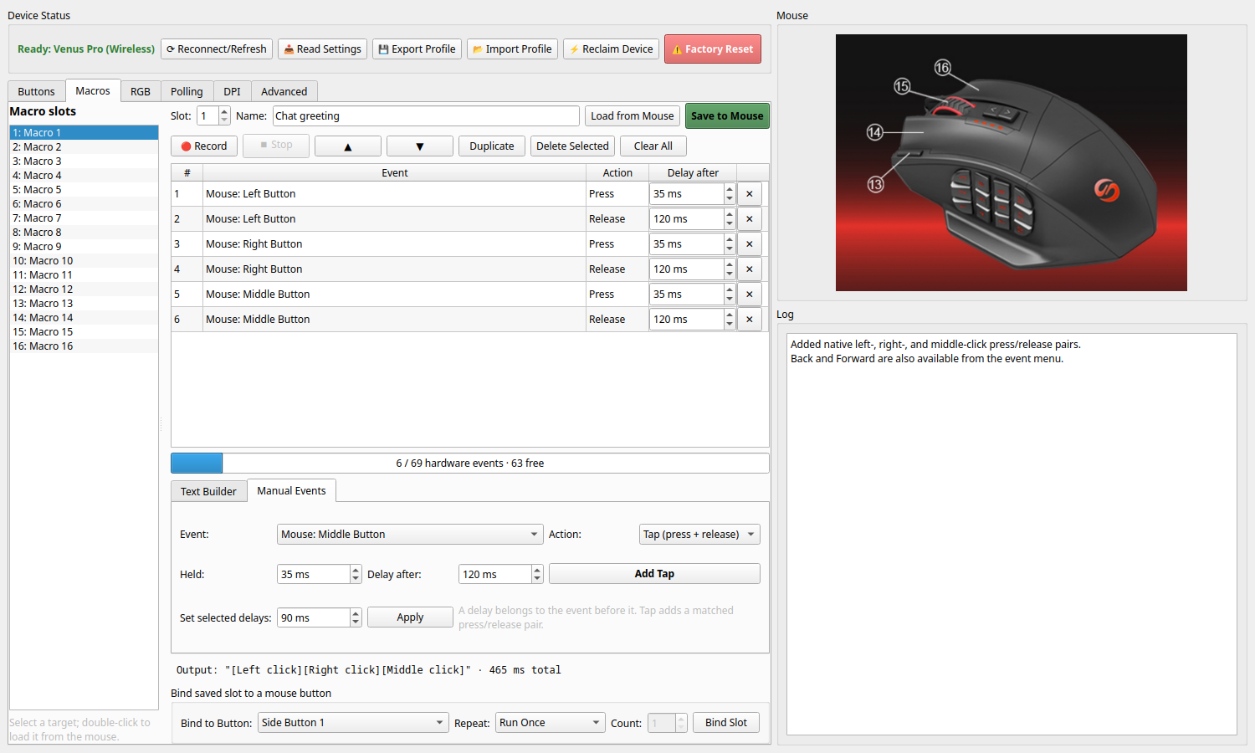Move selected event down with the arrow
The image size is (1255, 753).
[x=420, y=146]
